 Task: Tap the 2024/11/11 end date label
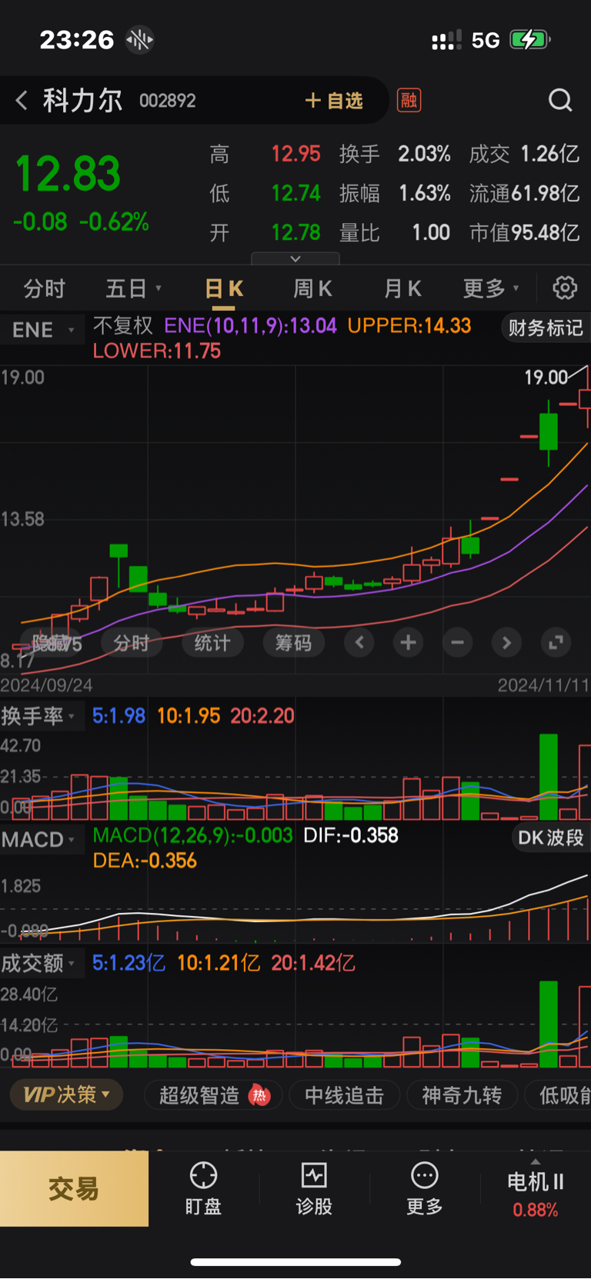click(543, 685)
